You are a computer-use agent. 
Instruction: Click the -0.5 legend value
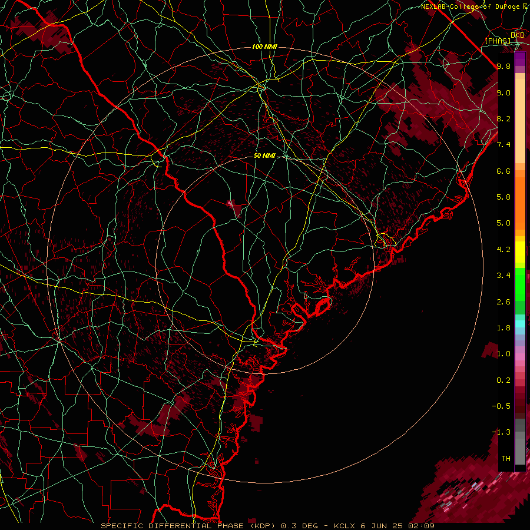[501, 406]
